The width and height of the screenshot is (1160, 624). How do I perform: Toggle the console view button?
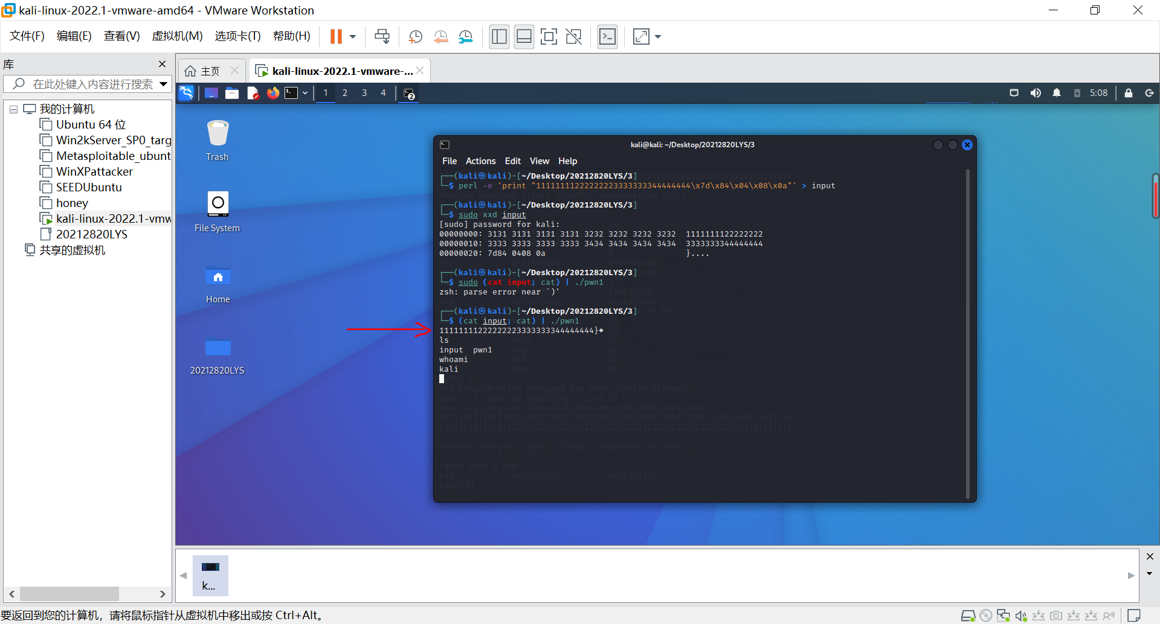[607, 37]
